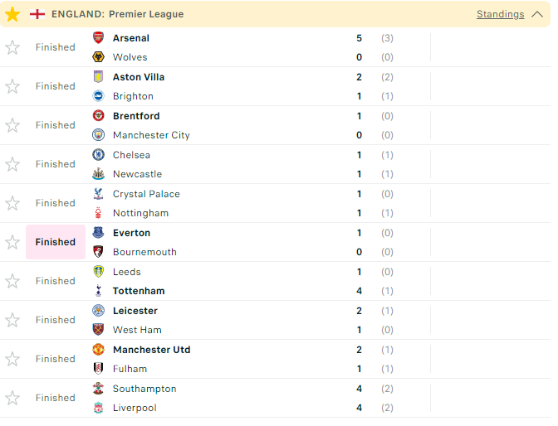Collapse the Premier League section chevron

point(537,14)
